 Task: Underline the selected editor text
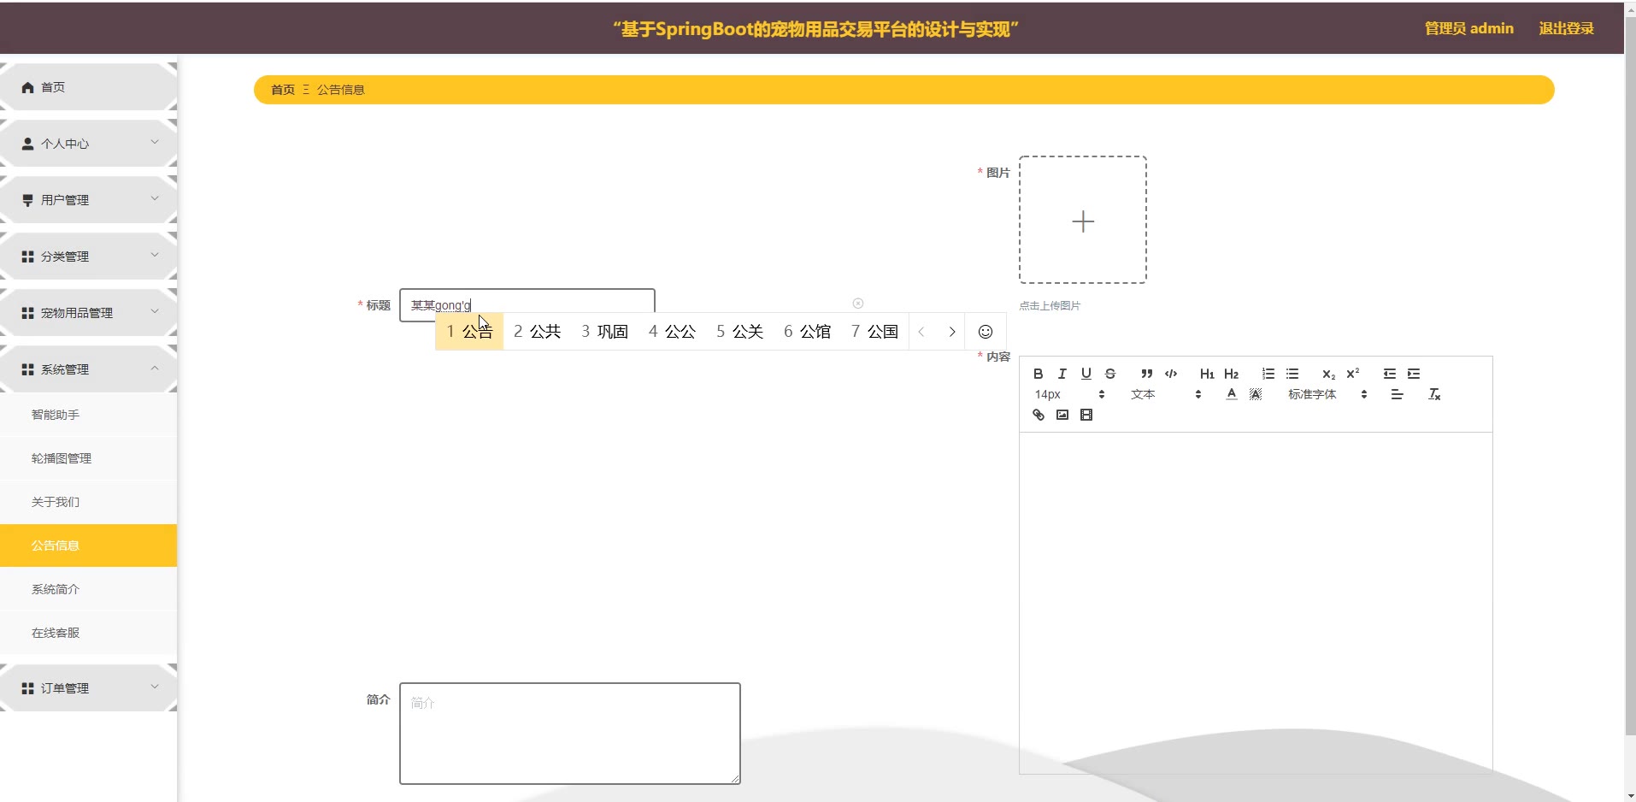[x=1086, y=374]
